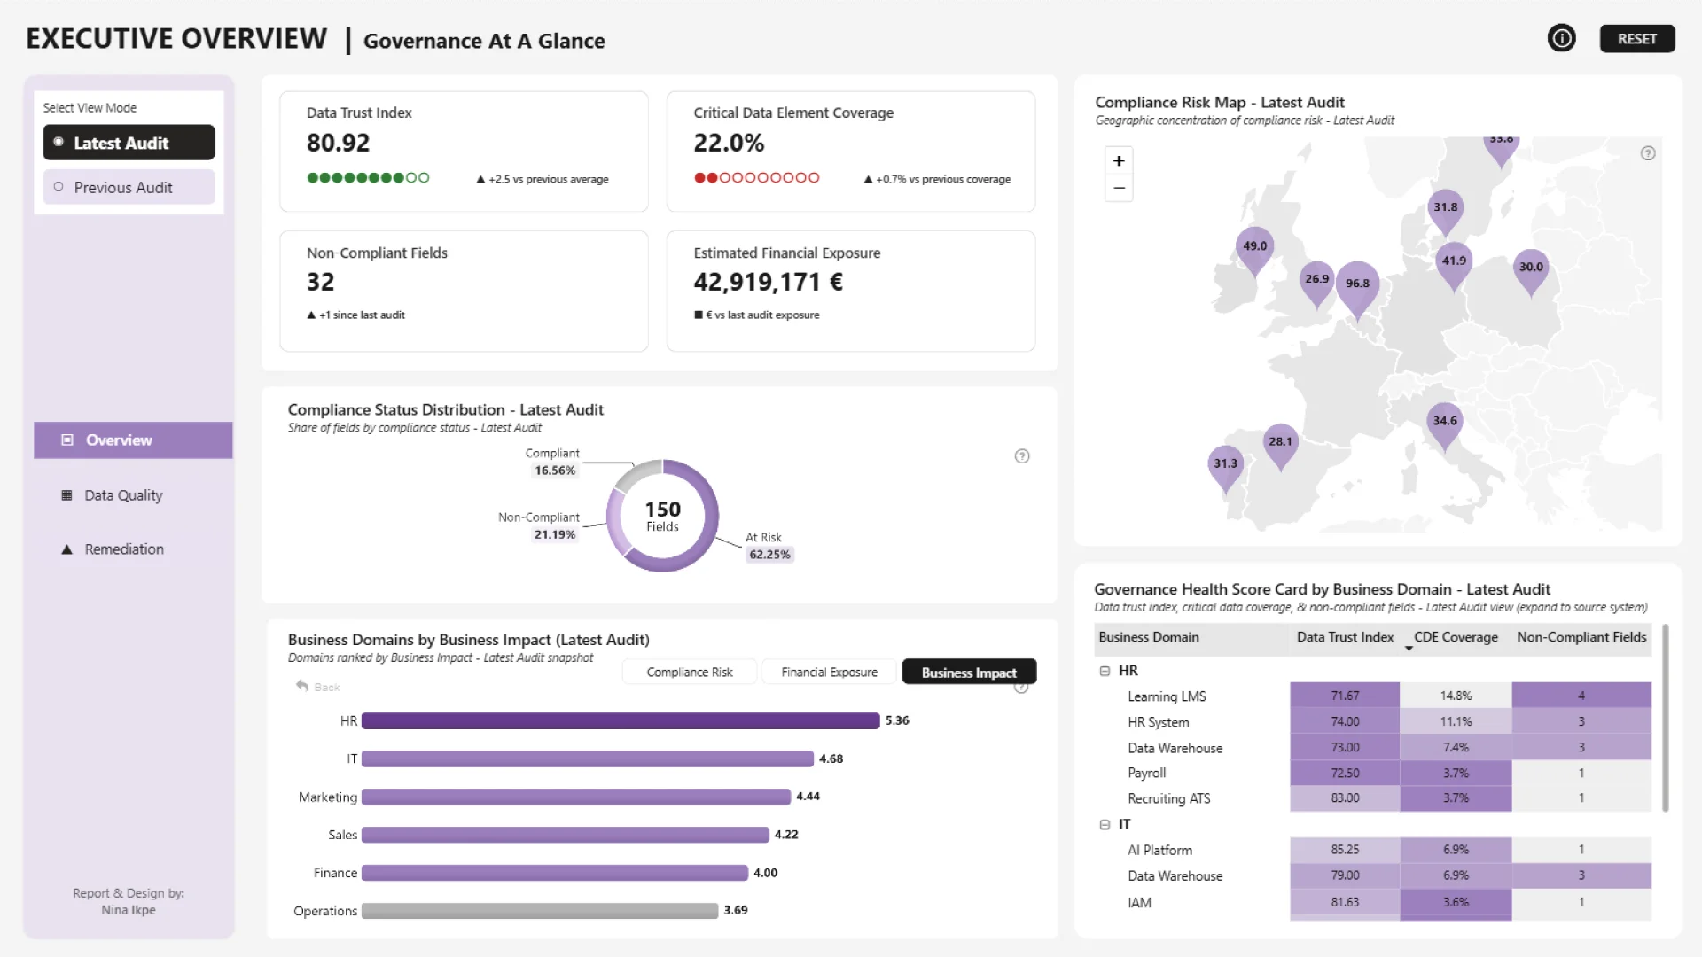Open help icon for Compliance Status Distribution

click(1021, 456)
